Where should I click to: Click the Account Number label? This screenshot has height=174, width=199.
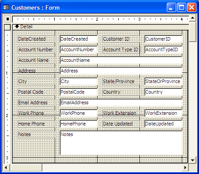36,49
